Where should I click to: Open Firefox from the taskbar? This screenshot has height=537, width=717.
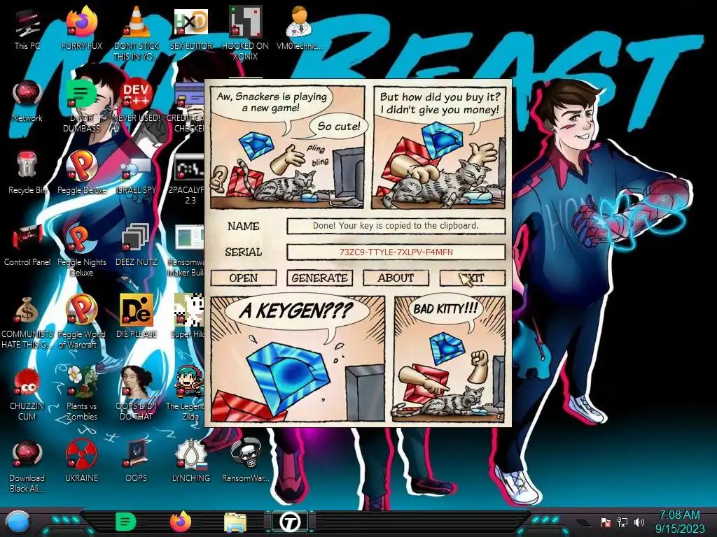pos(181,522)
